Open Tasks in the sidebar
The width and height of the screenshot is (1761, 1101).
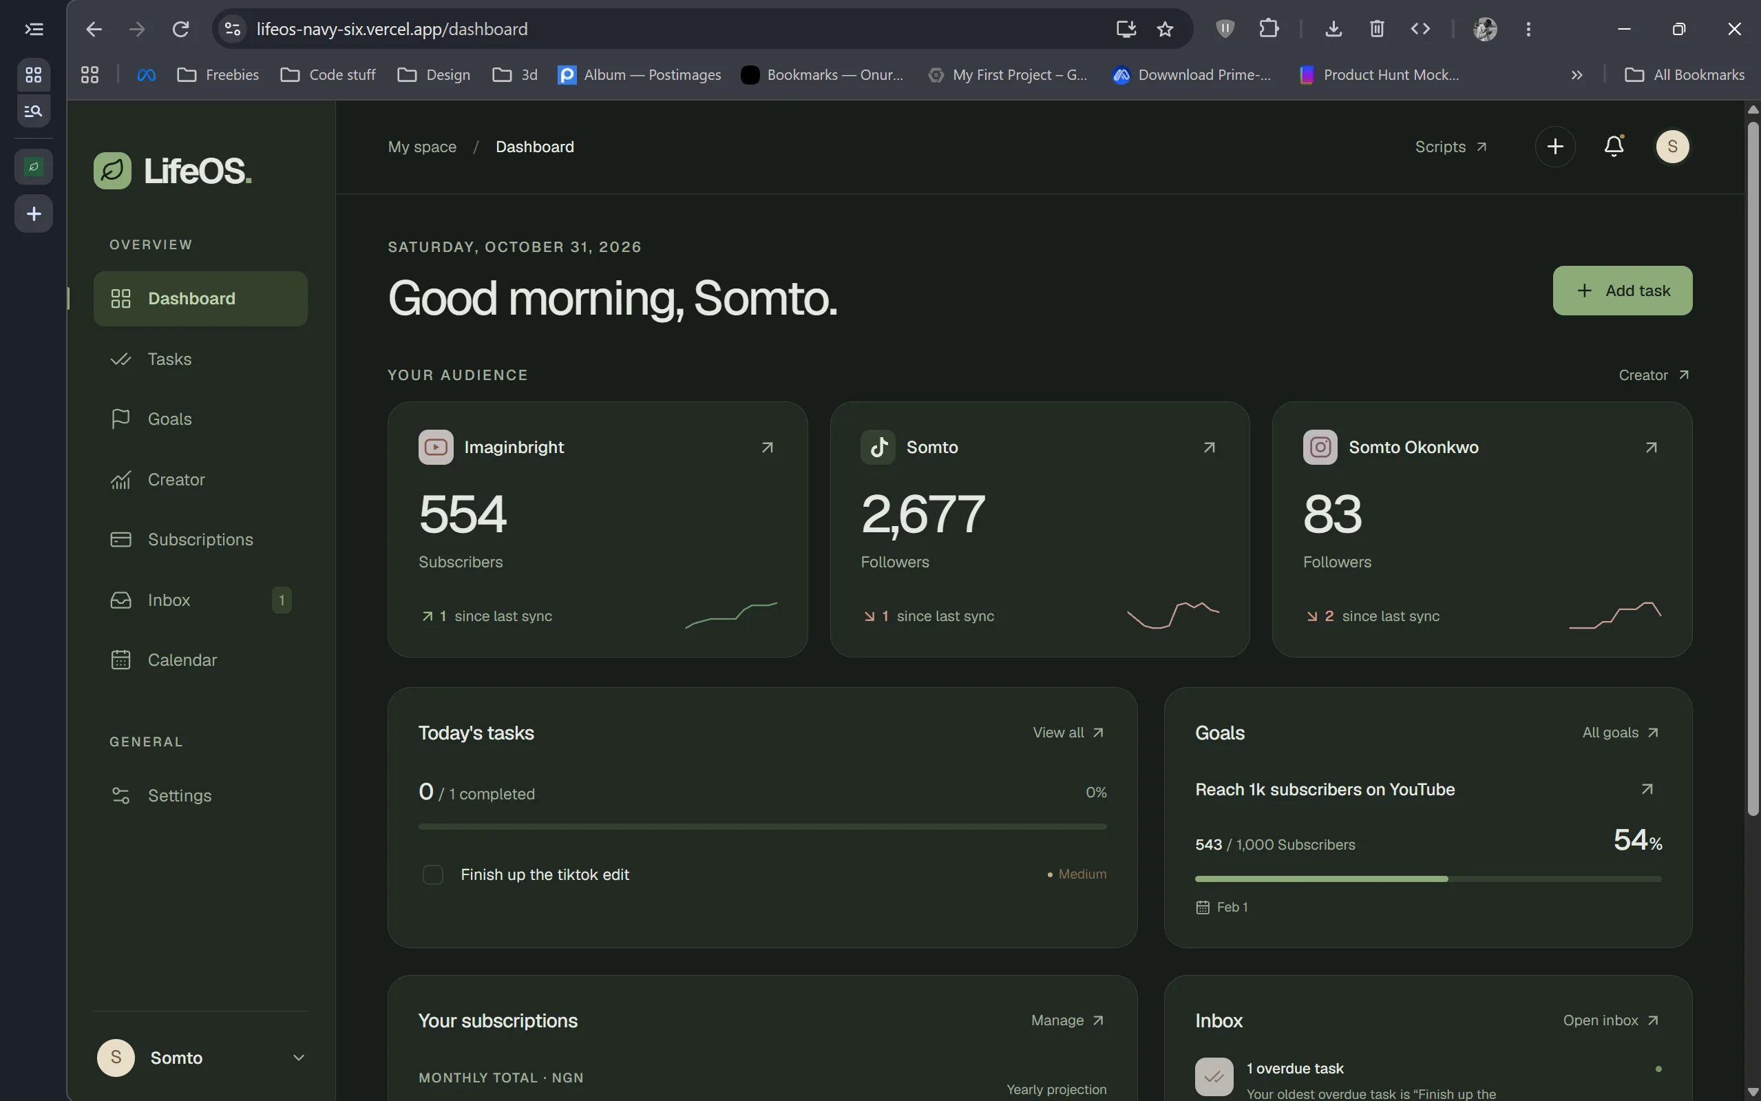200,359
